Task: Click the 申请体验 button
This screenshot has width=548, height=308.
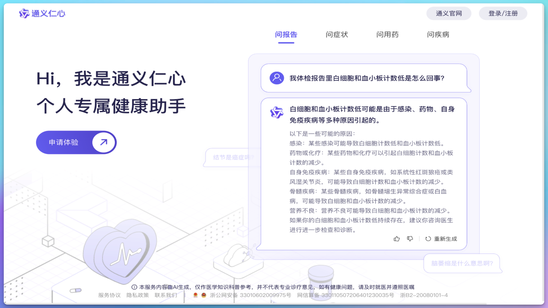Action: click(x=76, y=142)
